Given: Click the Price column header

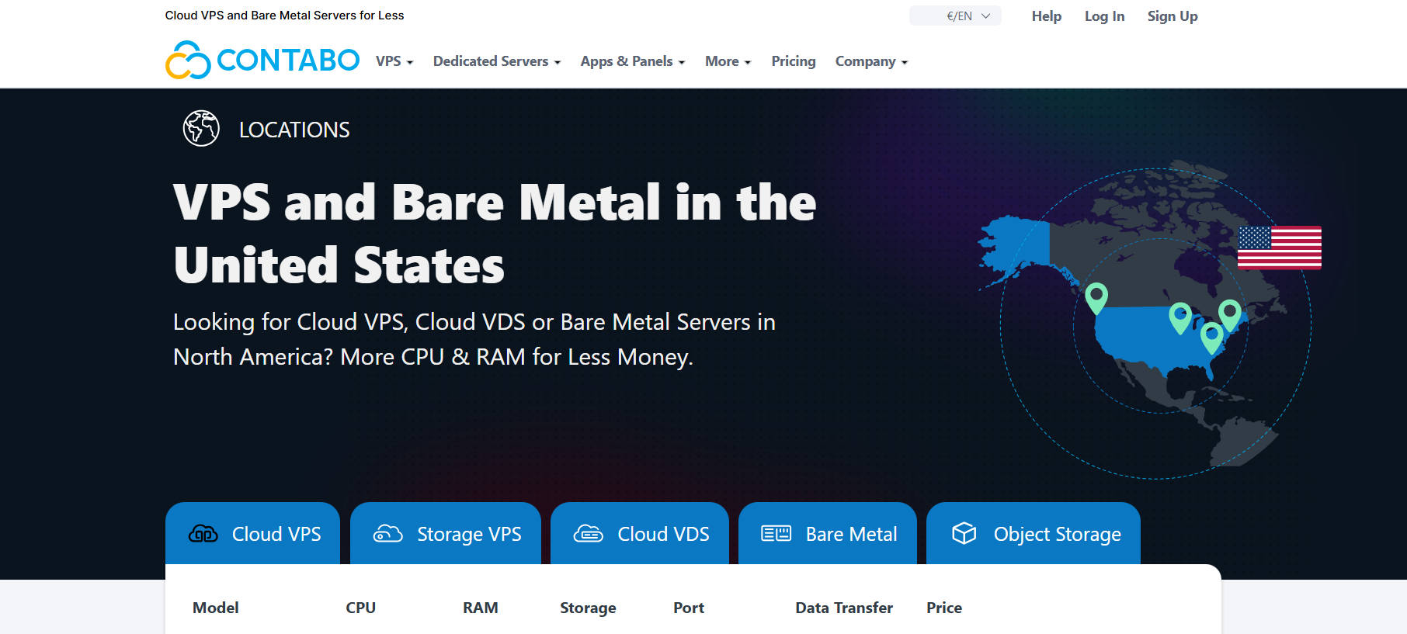Looking at the screenshot, I should (944, 608).
